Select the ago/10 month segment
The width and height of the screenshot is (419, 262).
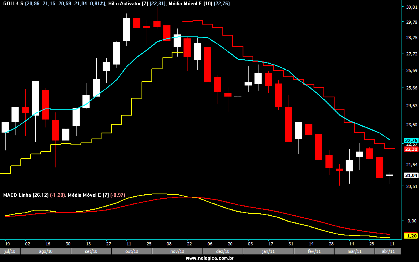[46, 251]
